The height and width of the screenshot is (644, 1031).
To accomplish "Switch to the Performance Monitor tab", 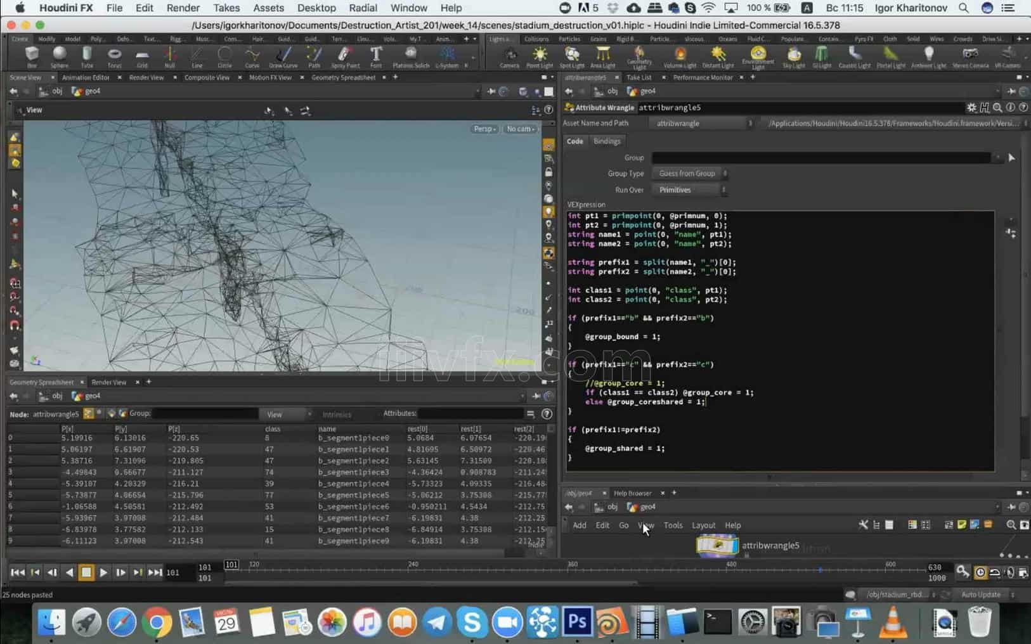I will coord(703,77).
